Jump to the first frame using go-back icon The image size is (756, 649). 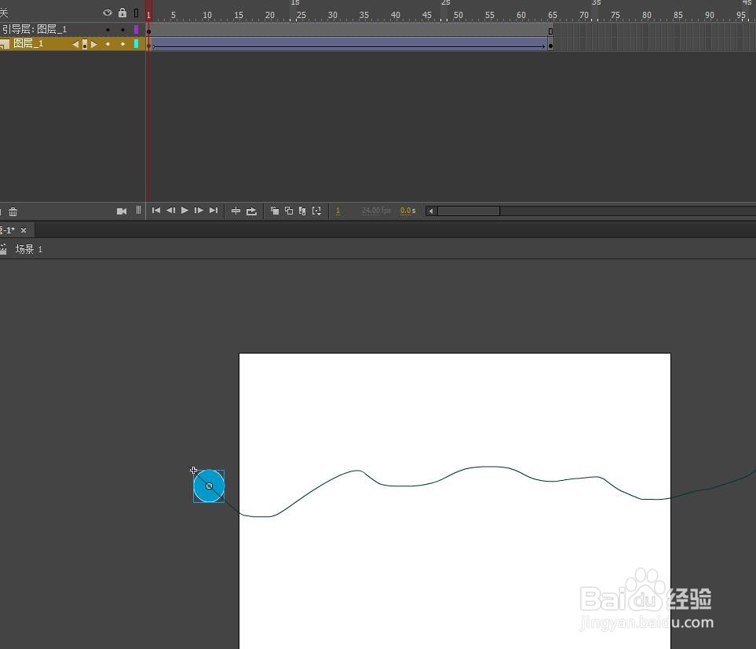click(x=155, y=211)
